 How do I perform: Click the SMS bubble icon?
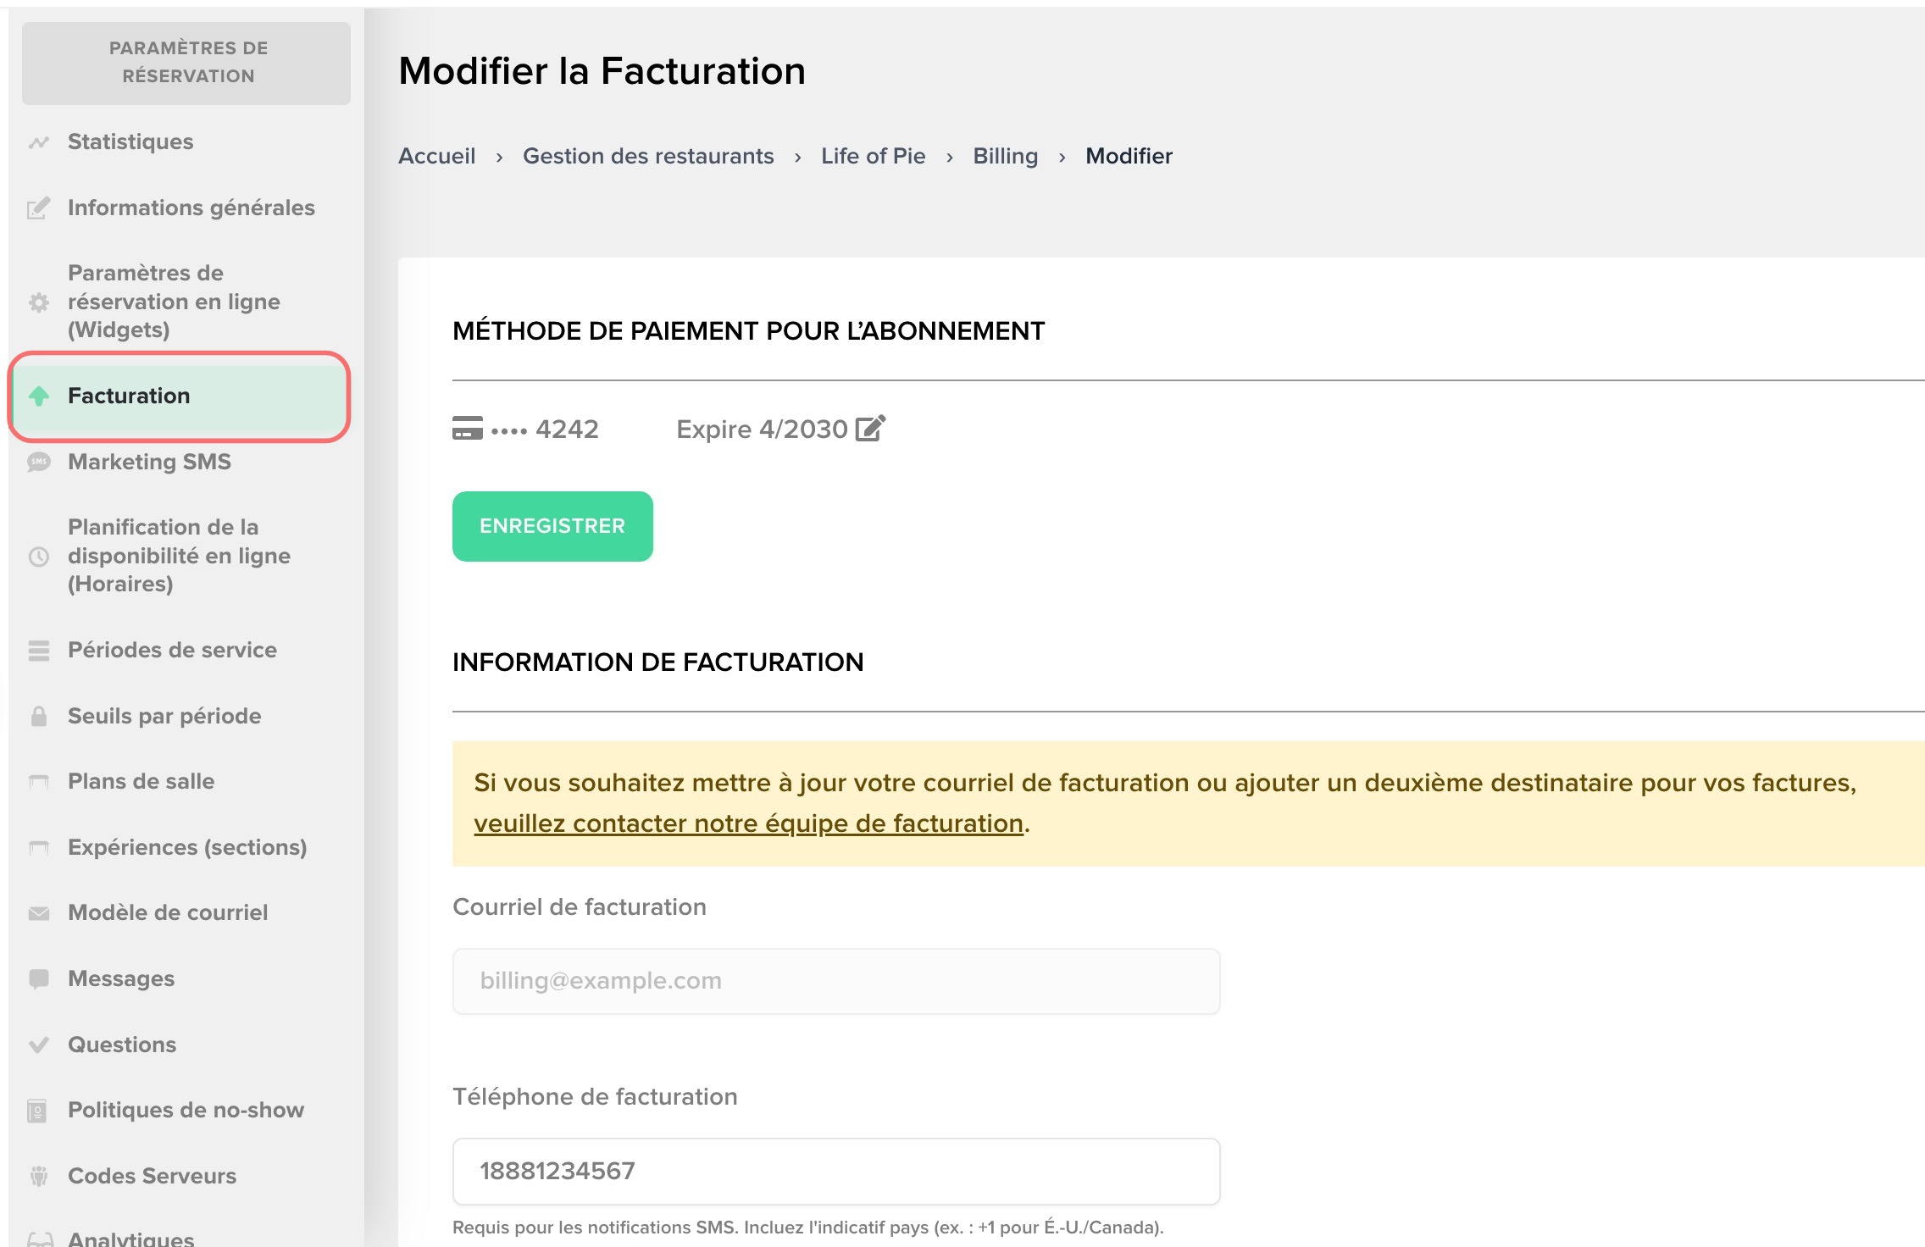39,462
